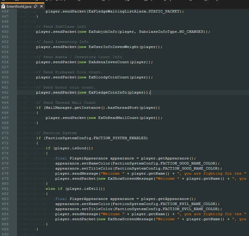The image size is (249, 236).
Task: Click the '// Send Inventory Info' comment
Action: (x=62, y=42)
